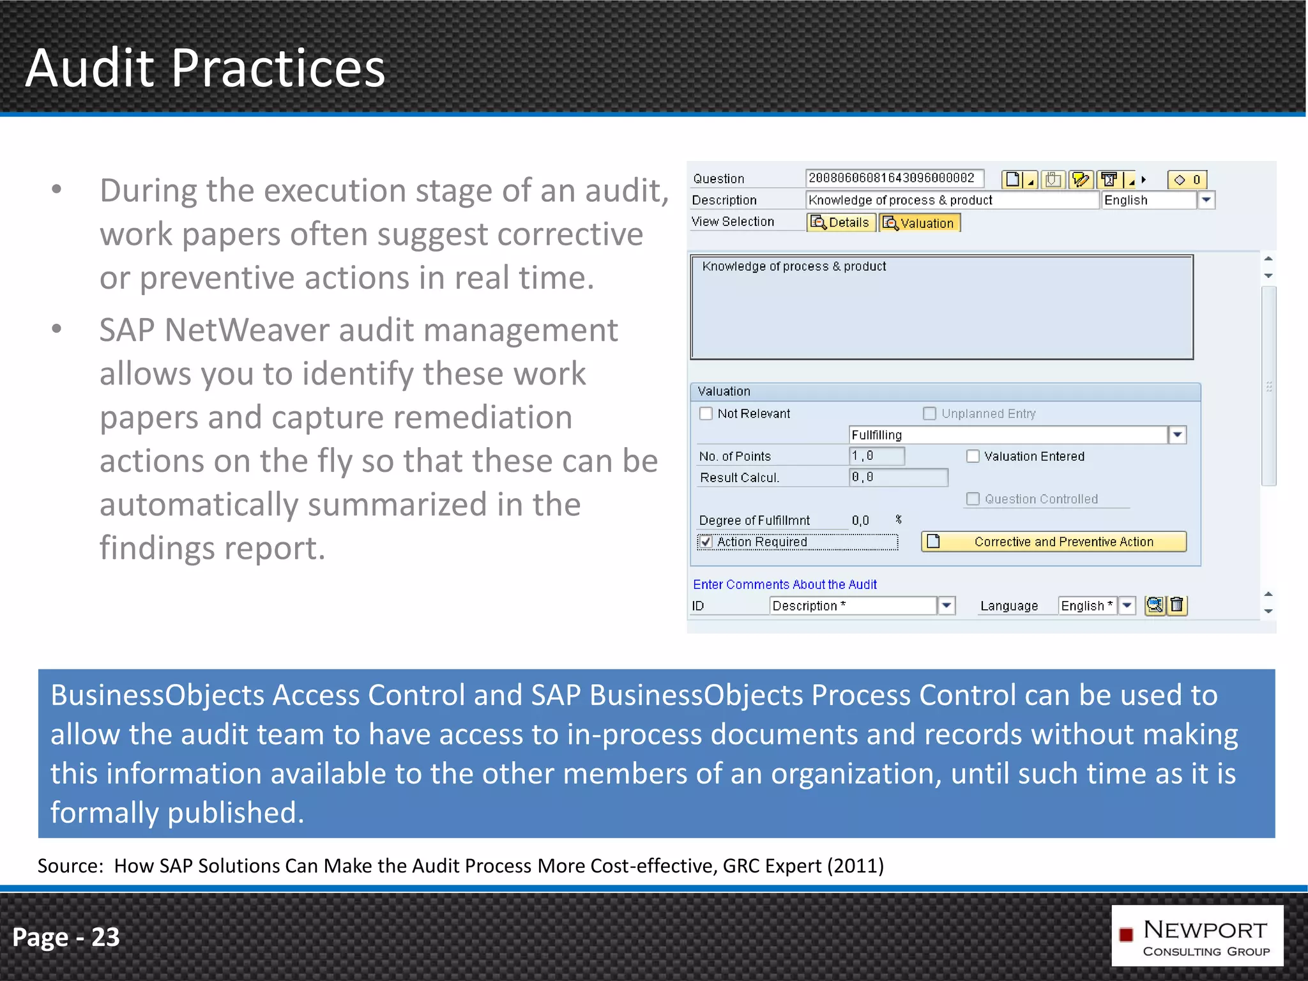Click the lower section scroll up arrow
This screenshot has width=1308, height=981.
(1268, 594)
